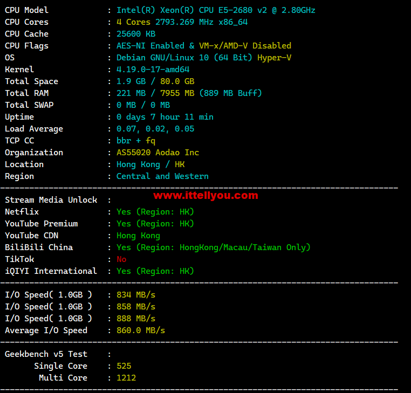Click the 'Netflix' label
The width and height of the screenshot is (411, 393).
coord(22,212)
